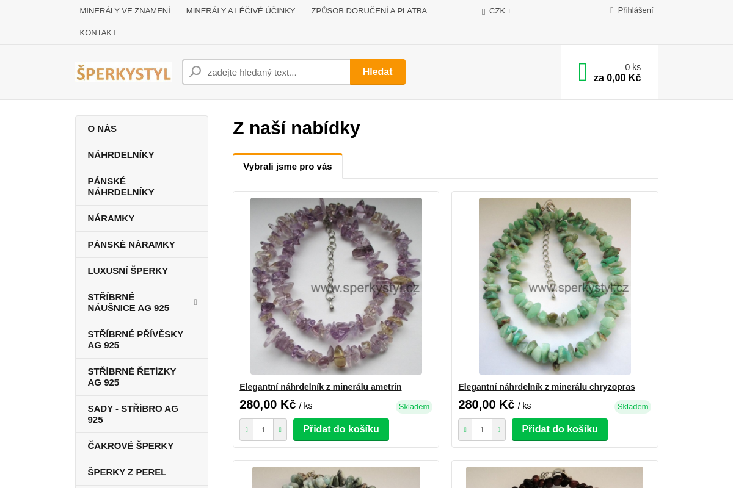The height and width of the screenshot is (488, 733).
Task: Select the Vybrali jsme pro vás tab
Action: [x=287, y=167]
